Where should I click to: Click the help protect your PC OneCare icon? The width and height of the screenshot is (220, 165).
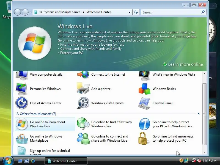pyautogui.click(x=144, y=124)
